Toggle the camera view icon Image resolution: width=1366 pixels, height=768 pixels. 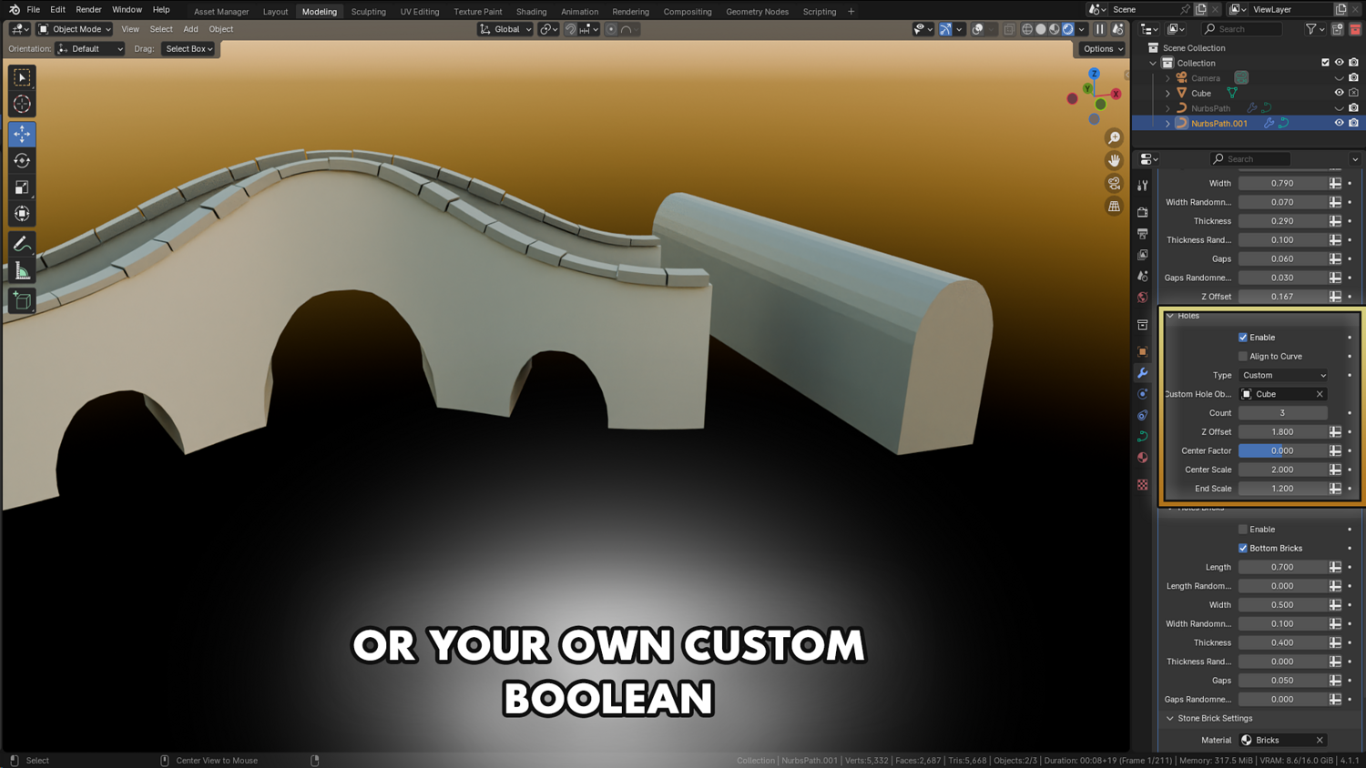pos(1114,184)
